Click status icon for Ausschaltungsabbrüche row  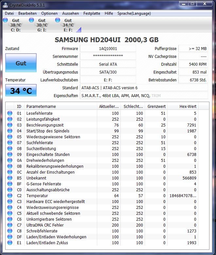[x=10, y=190]
